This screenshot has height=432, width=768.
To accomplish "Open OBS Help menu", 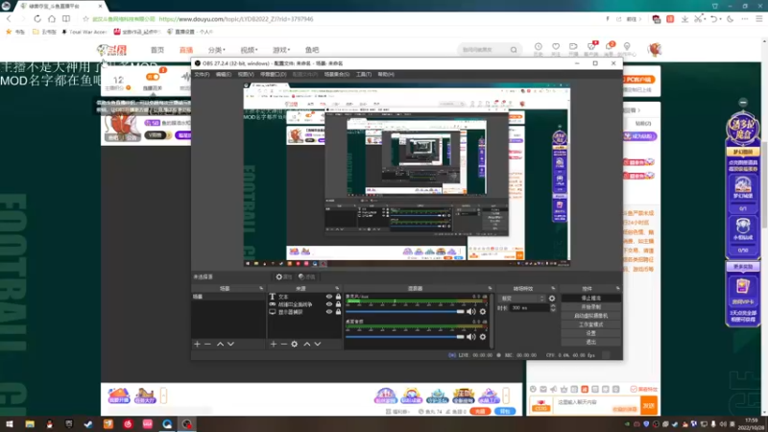I will (386, 75).
